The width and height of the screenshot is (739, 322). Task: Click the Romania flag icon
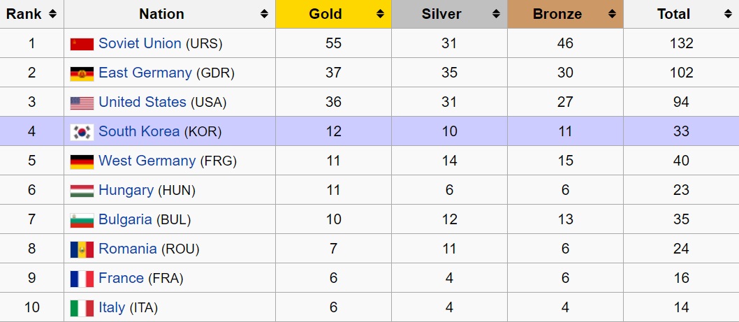coord(82,249)
